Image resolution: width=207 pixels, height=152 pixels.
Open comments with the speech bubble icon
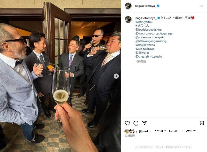(136, 123)
